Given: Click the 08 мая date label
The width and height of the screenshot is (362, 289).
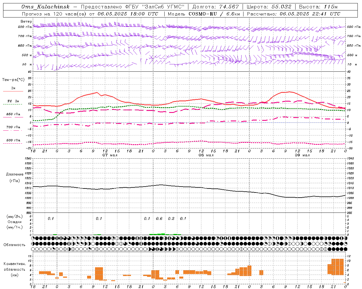Looking at the screenshot, I should click(206, 155).
